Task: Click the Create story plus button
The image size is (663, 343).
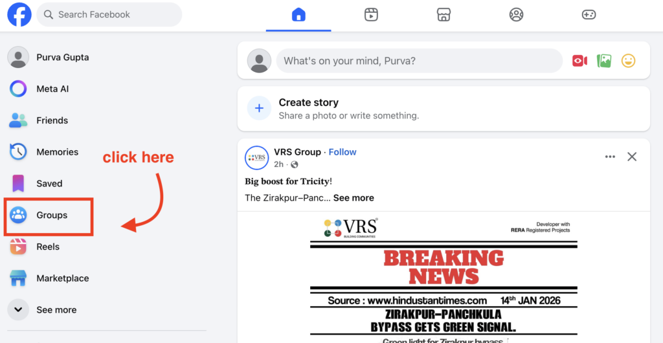Action: pos(259,108)
